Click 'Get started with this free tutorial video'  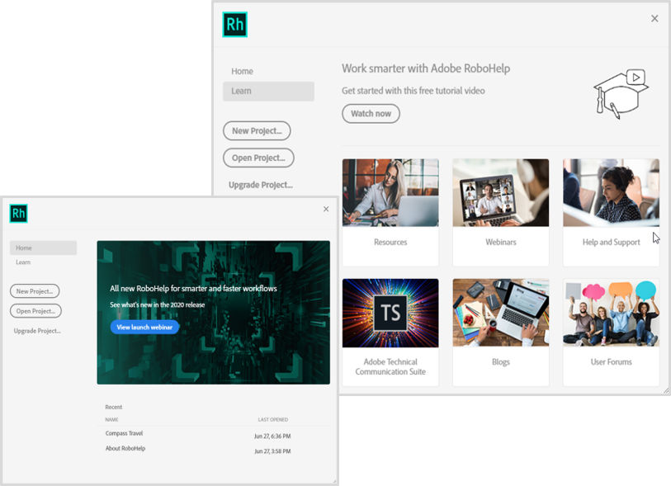point(413,91)
